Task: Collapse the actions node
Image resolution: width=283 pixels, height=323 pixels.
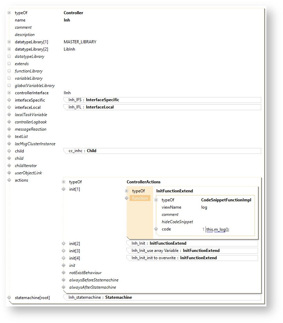Action: 9,180
